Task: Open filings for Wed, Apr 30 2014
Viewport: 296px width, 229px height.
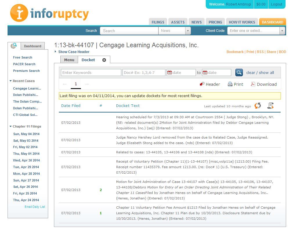Action: click(x=26, y=160)
